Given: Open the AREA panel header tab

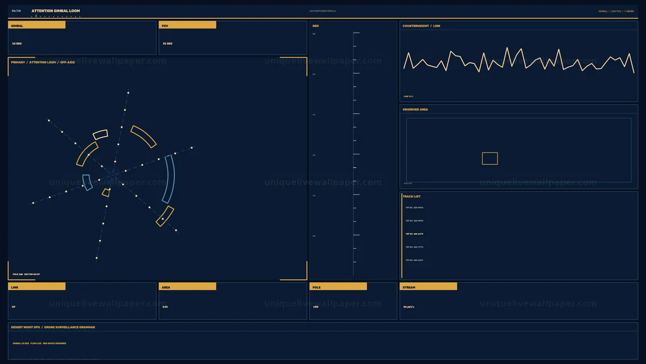Looking at the screenshot, I should 187,287.
